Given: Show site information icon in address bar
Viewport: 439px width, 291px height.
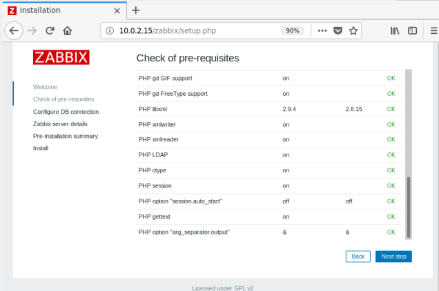Looking at the screenshot, I should [x=110, y=30].
